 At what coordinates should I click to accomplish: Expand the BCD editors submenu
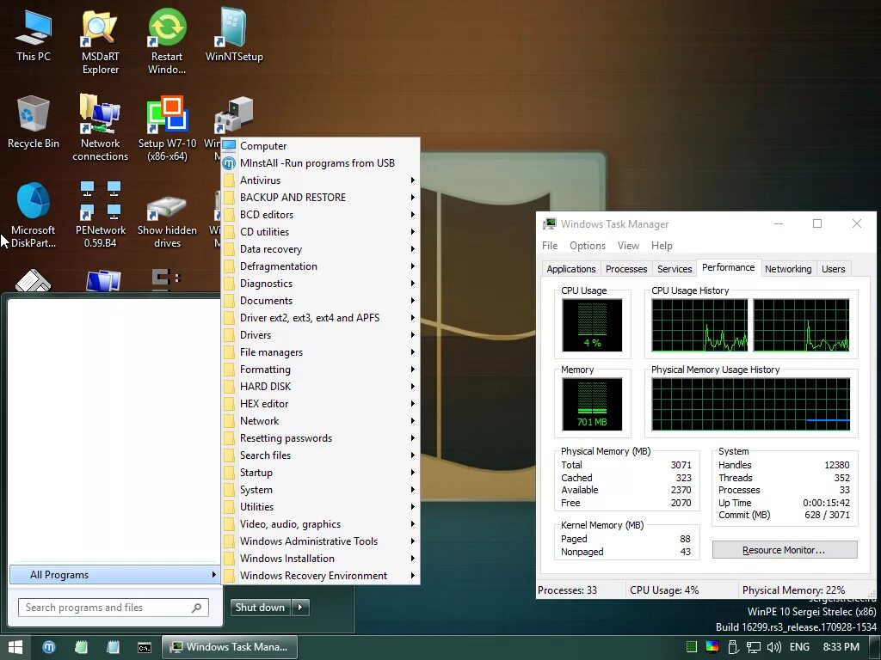coord(320,214)
